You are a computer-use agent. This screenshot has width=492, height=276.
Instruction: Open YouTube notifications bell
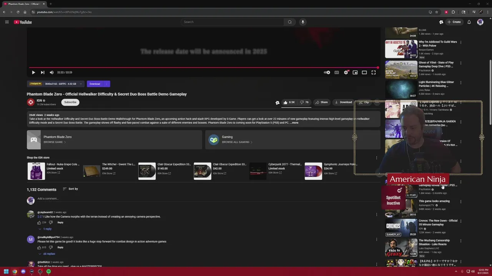tap(469, 22)
